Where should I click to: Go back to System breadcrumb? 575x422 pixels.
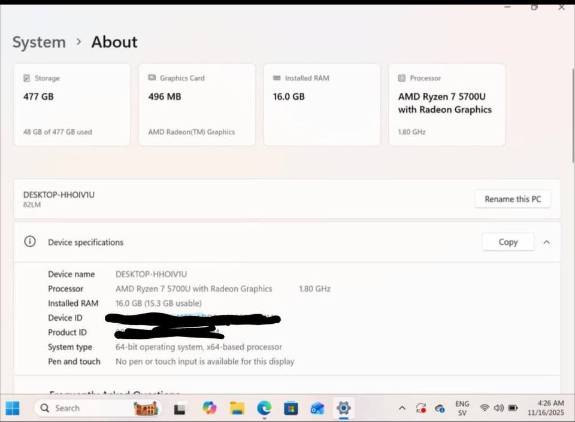pyautogui.click(x=40, y=42)
